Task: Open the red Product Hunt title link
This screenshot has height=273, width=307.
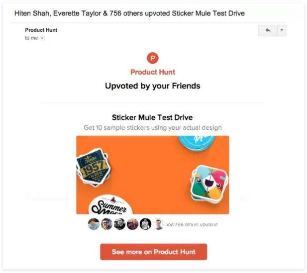Action: pos(153,72)
